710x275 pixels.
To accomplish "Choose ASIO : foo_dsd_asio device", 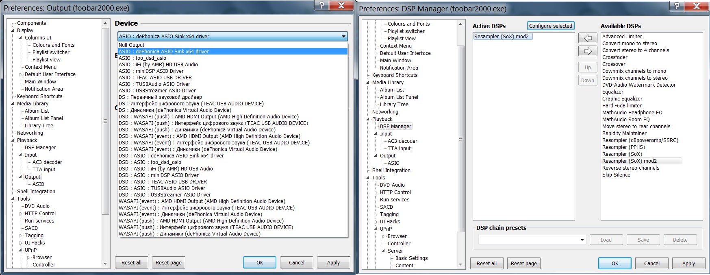I will click(232, 58).
